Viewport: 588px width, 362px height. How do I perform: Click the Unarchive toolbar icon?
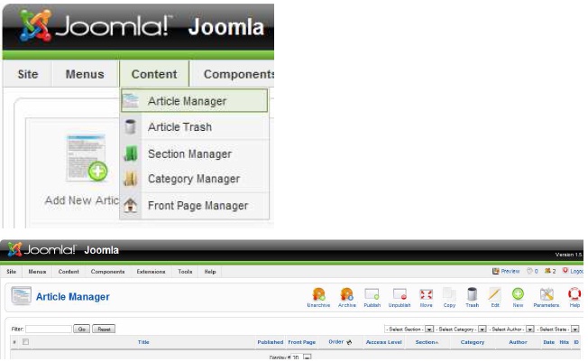pyautogui.click(x=318, y=294)
